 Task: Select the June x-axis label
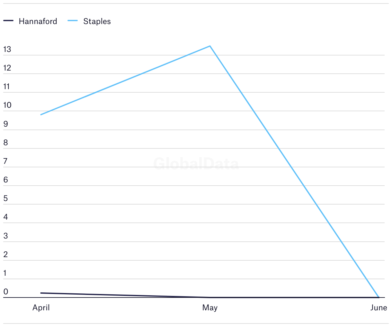tap(379, 308)
